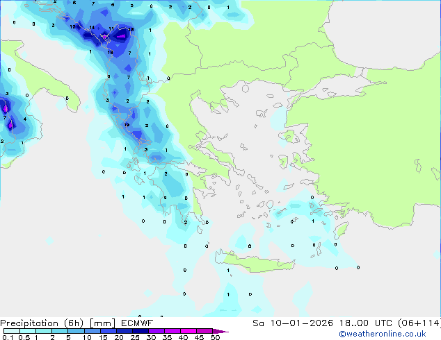Click the '[mm]' unit label
This screenshot has height=340, width=441.
(102, 323)
